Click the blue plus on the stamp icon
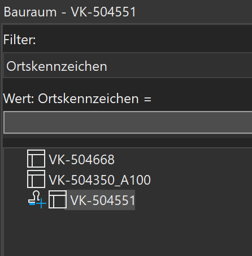252x256 pixels. pyautogui.click(x=41, y=203)
